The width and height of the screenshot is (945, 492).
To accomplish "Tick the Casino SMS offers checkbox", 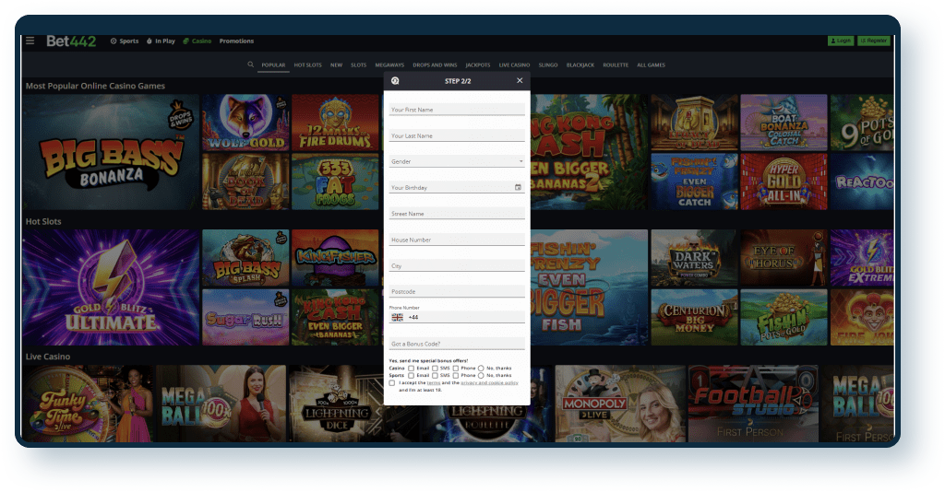I will [435, 369].
